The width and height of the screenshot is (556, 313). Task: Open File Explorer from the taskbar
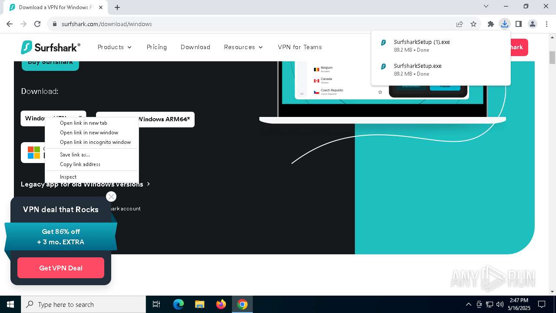pyautogui.click(x=200, y=304)
